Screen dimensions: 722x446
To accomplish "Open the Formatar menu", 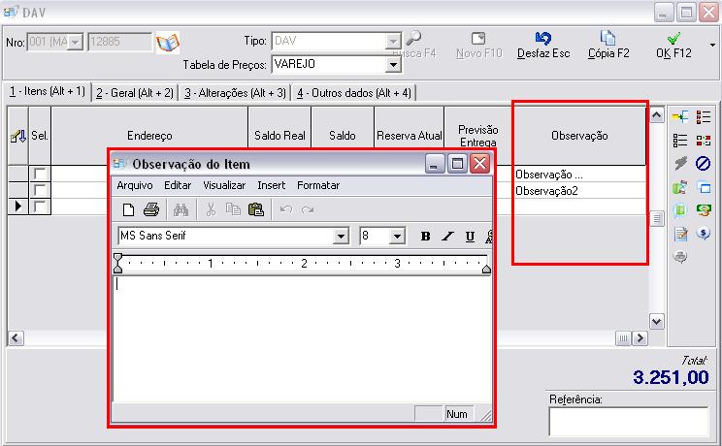I will point(318,185).
